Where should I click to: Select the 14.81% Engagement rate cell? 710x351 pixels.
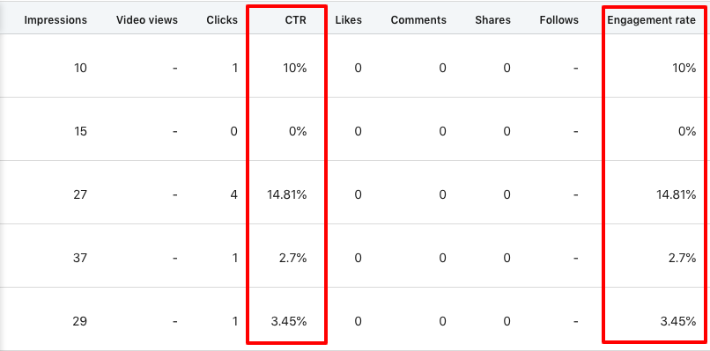point(676,195)
